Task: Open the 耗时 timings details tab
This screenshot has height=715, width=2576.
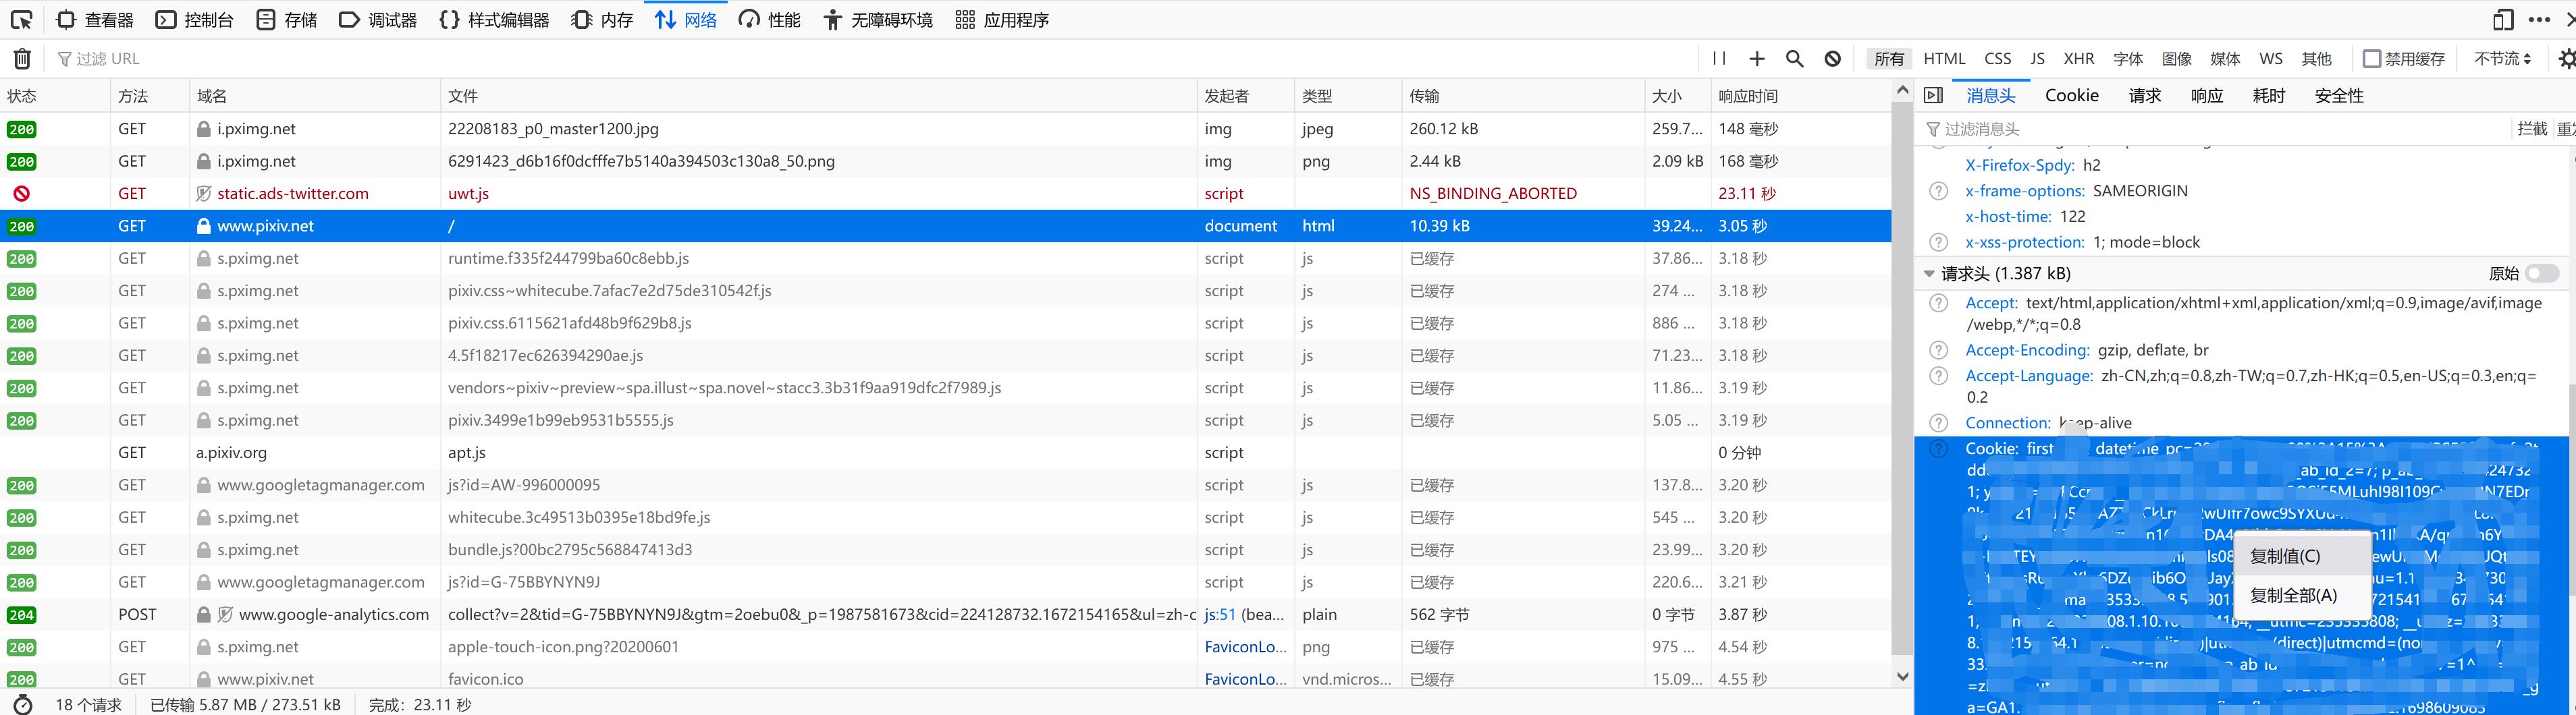Action: 2269,96
